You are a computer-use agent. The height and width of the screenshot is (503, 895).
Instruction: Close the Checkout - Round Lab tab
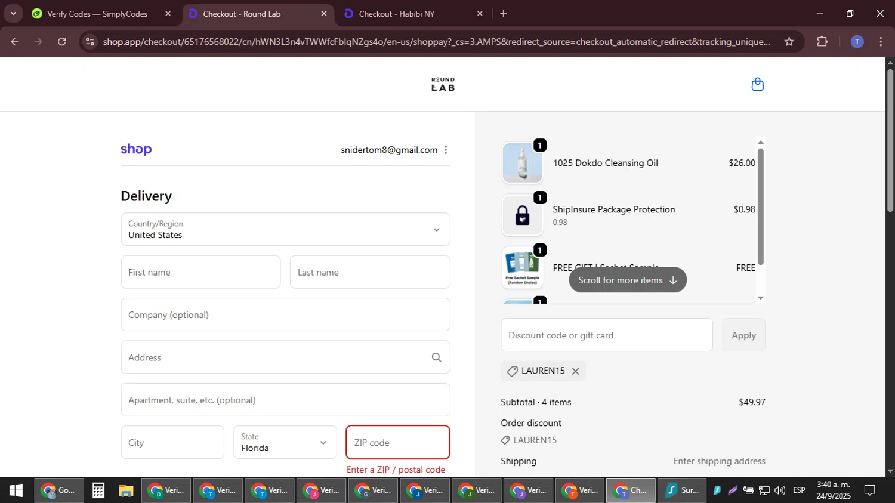(x=324, y=14)
